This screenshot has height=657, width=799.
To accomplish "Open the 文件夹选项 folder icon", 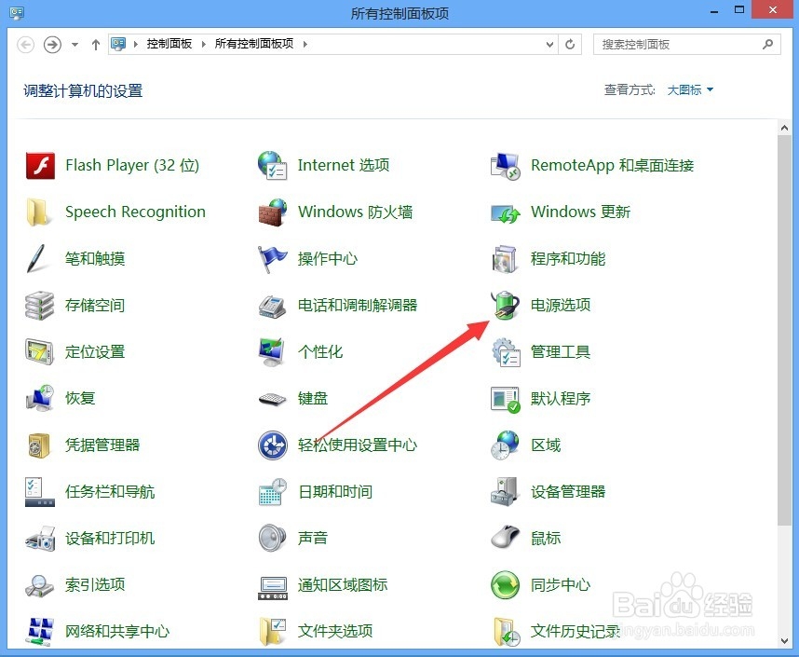I will pyautogui.click(x=273, y=632).
